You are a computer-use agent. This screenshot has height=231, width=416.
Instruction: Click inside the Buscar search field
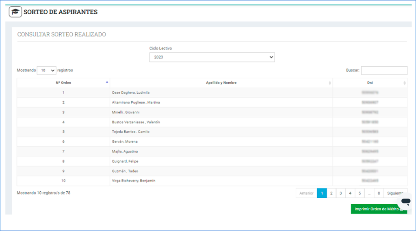pos(384,71)
